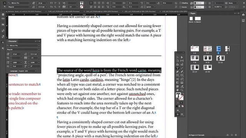Toggle Underline button in control bar
The height and width of the screenshot is (138, 246).
59,3
